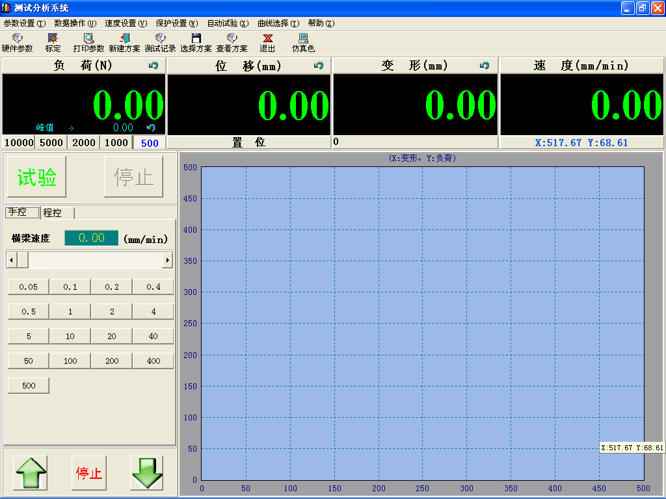The image size is (666, 499).
Task: Select the 2000 load range
Action: tap(84, 142)
